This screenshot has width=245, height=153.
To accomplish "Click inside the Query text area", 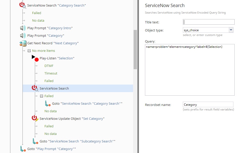I will click(x=189, y=70).
